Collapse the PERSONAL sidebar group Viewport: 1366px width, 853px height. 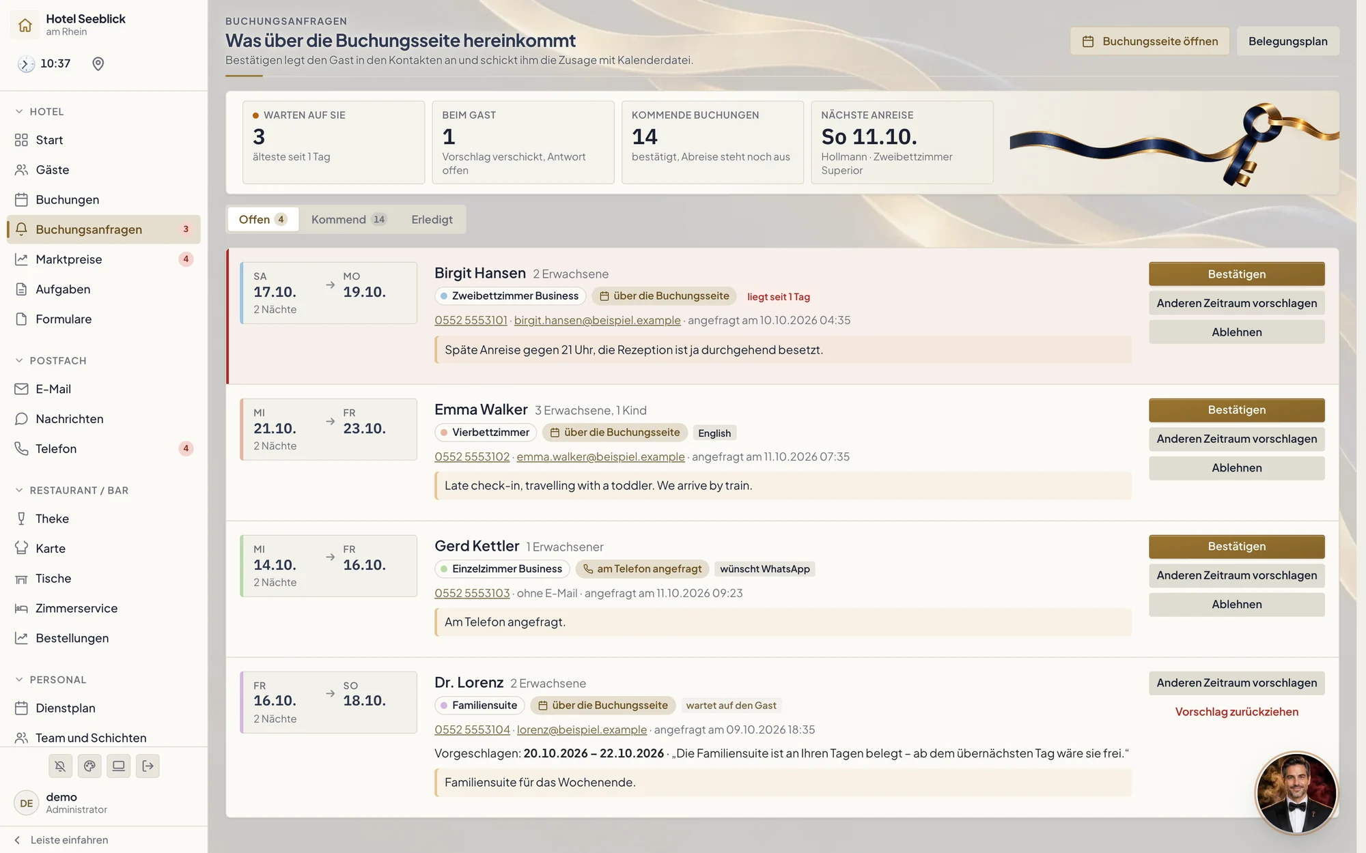click(51, 680)
